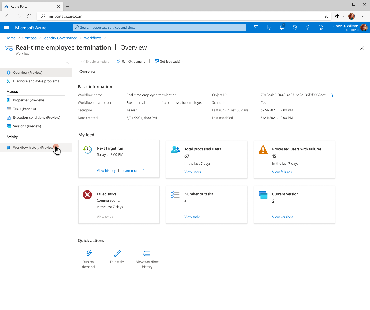
Task: Close the workflow blade with X
Action: (x=362, y=48)
